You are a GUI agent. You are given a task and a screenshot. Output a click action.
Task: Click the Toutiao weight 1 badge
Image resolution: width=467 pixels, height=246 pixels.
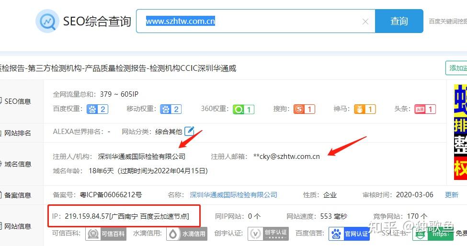click(425, 109)
